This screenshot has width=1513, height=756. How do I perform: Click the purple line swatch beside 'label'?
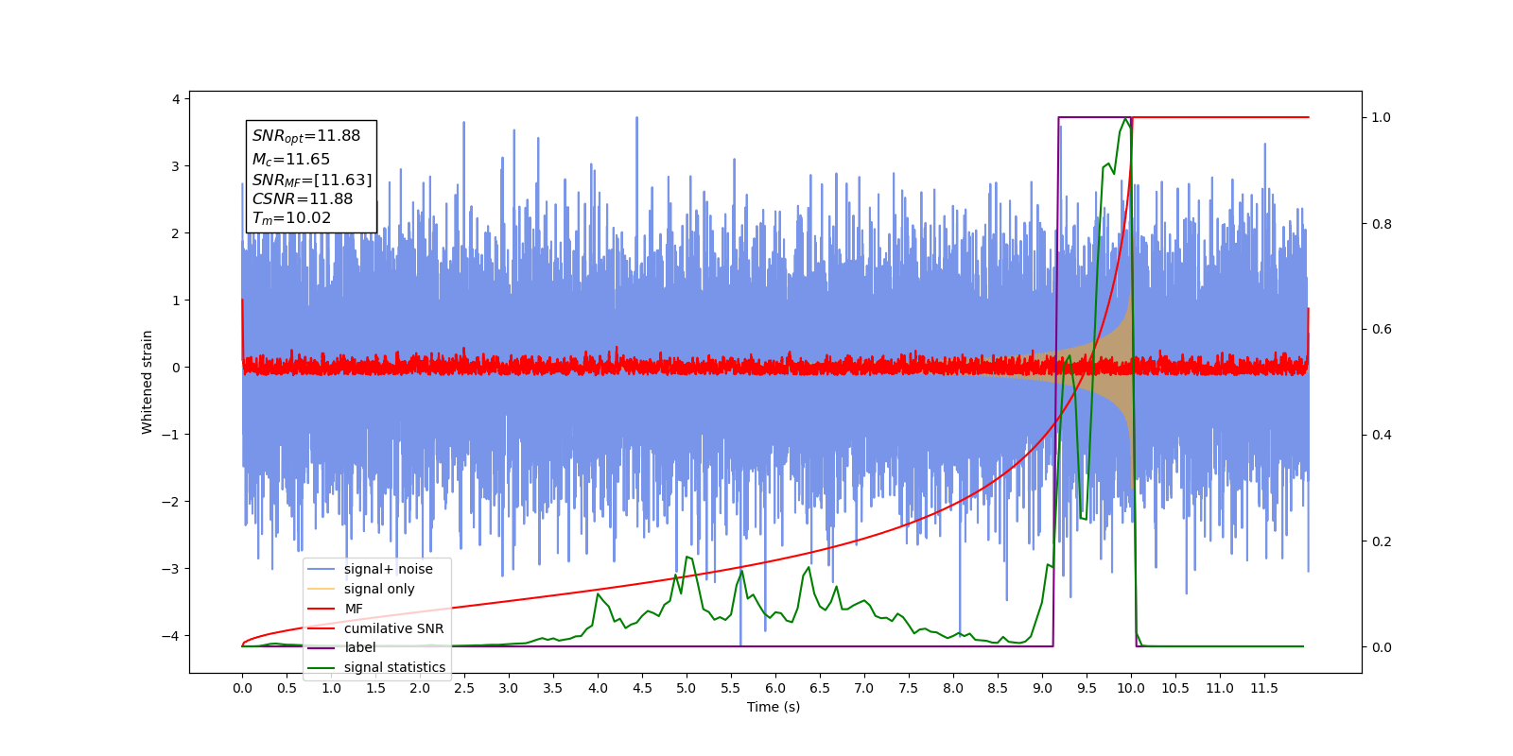click(322, 647)
